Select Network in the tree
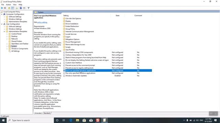The height and width of the screenshot is (123, 220). [x=14, y=39]
